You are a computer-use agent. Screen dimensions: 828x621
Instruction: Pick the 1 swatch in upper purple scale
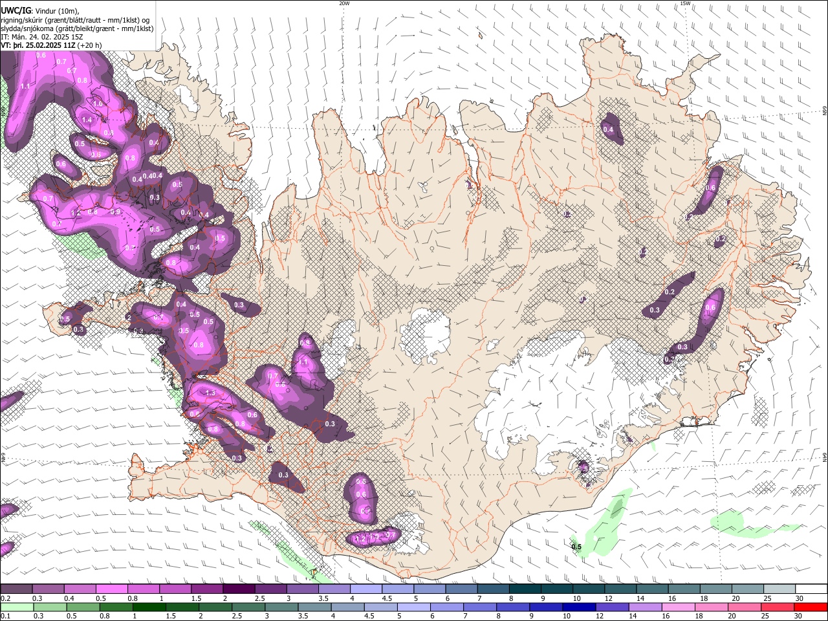coord(175,589)
